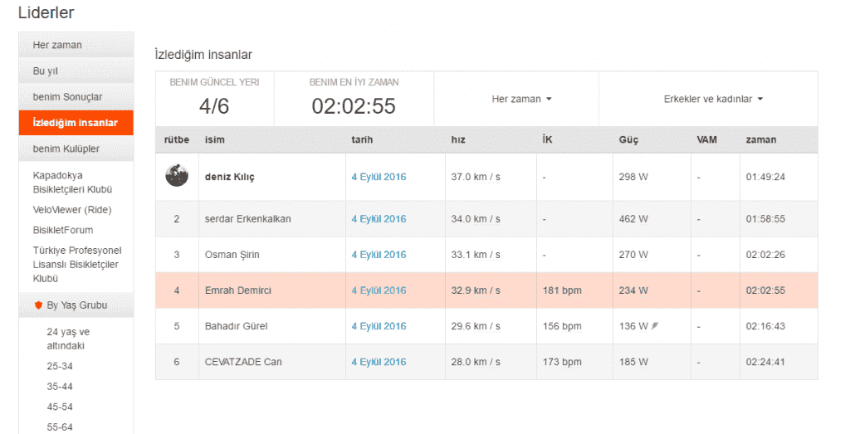Expand the benim Kulüpler section
This screenshot has width=850, height=434.
pos(76,149)
